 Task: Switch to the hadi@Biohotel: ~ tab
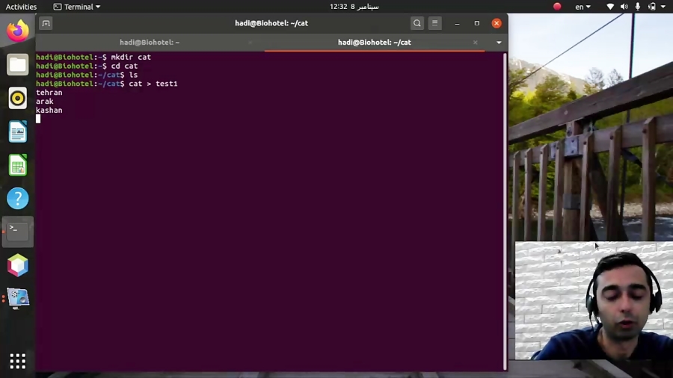(x=150, y=43)
